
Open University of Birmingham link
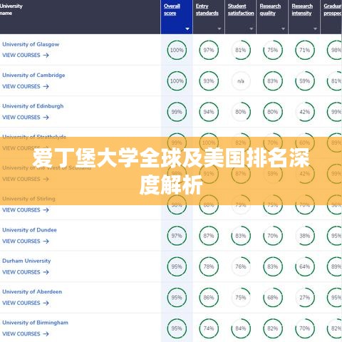pyautogui.click(x=35, y=323)
